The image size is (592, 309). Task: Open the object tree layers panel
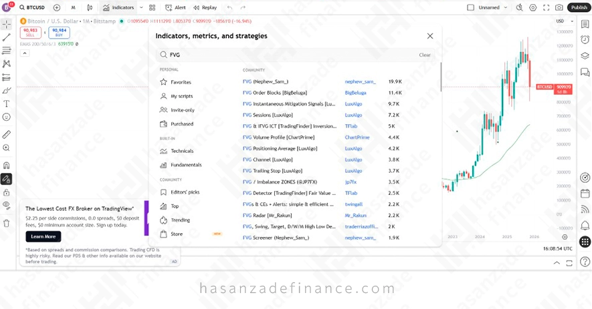tap(585, 56)
